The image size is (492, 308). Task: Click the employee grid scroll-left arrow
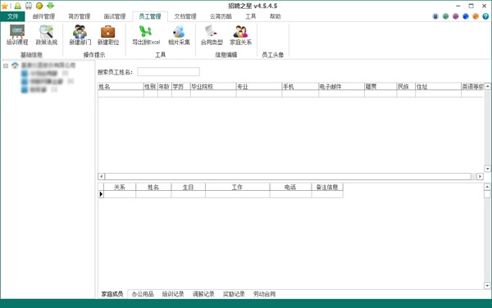pos(101,176)
